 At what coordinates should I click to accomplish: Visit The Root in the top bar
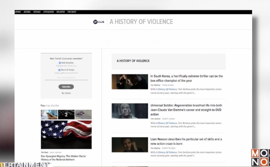(x=72, y=12)
